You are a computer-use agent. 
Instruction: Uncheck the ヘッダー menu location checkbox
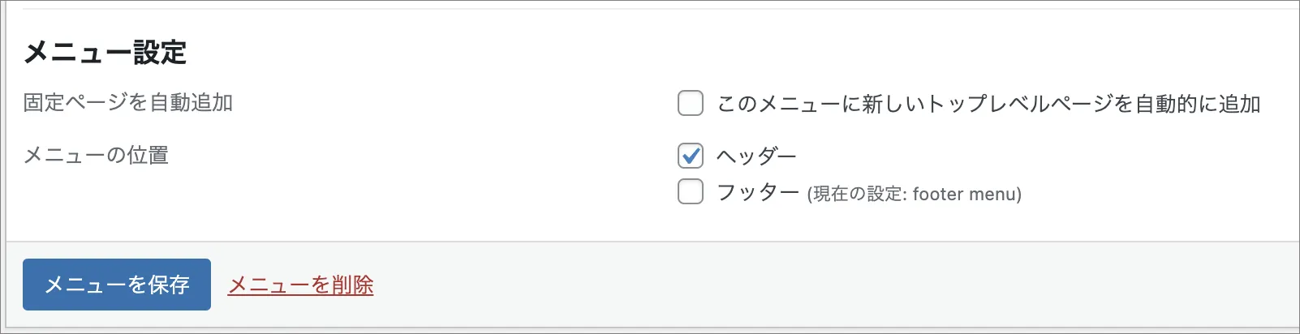tap(691, 155)
